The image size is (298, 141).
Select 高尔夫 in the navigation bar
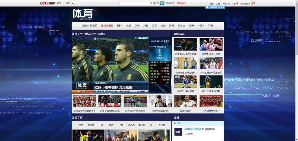coord(181,26)
